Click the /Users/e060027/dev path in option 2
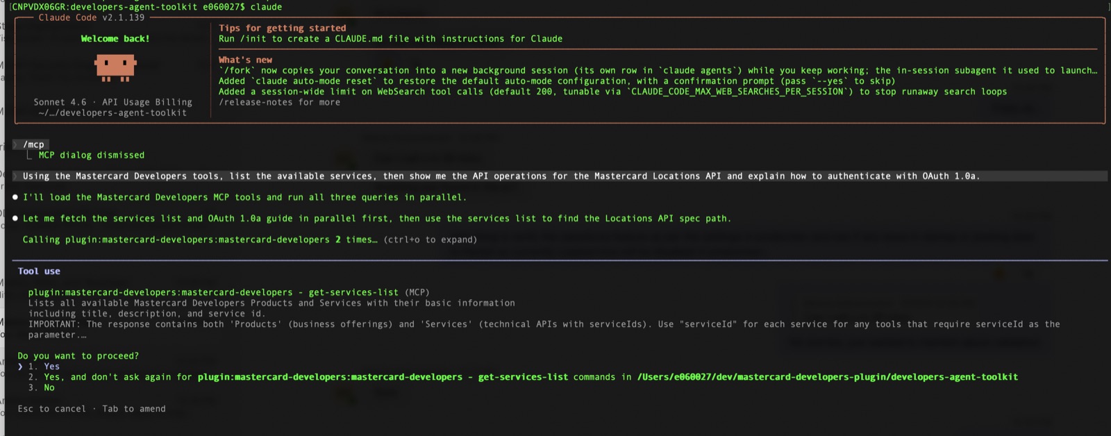 point(828,377)
